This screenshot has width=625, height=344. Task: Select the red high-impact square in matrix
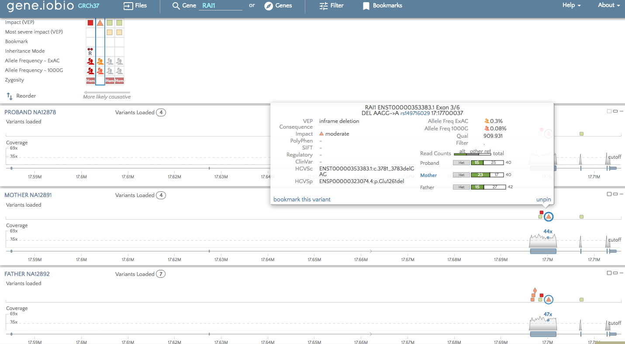click(x=90, y=23)
